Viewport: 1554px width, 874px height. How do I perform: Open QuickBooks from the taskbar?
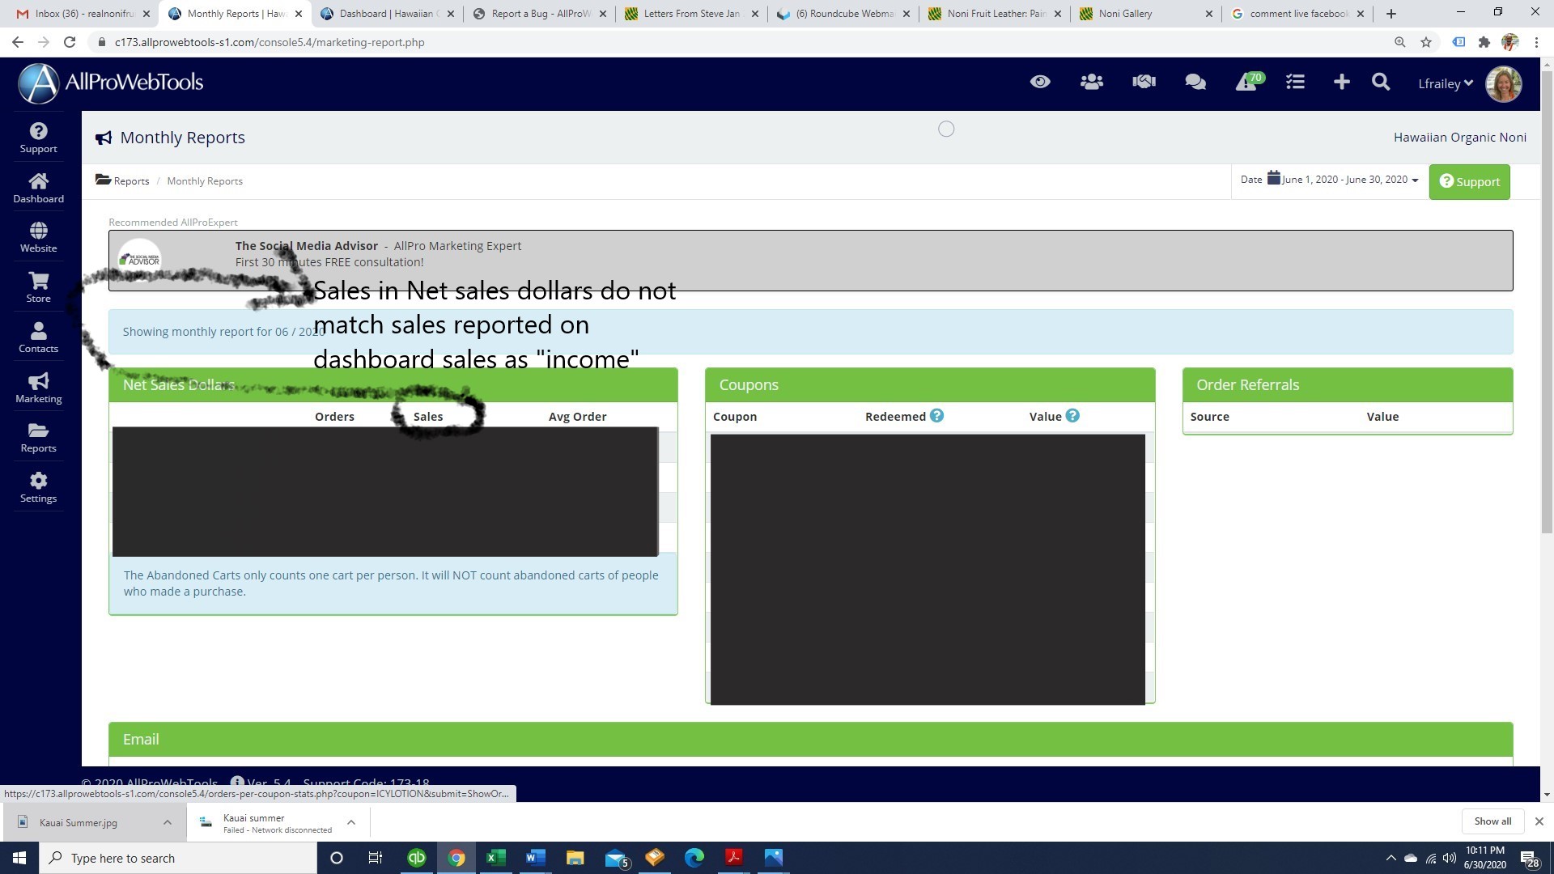(x=417, y=858)
